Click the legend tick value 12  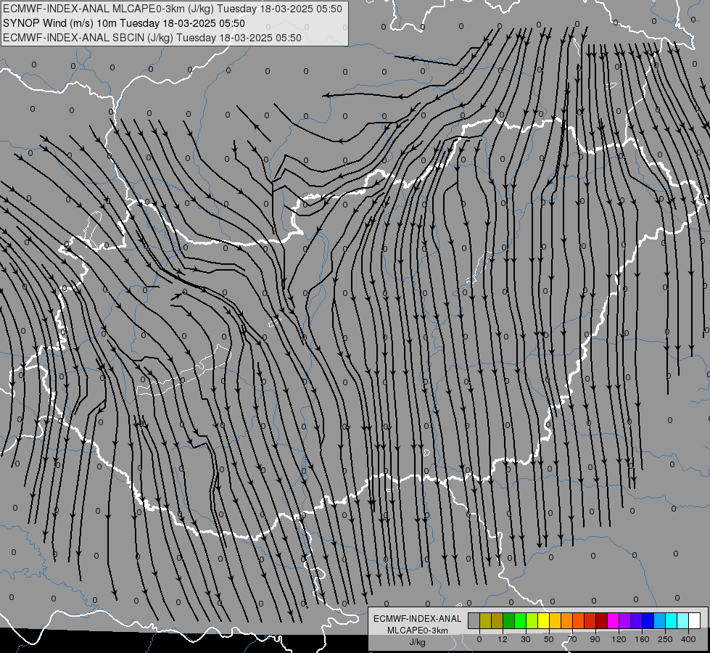[502, 639]
